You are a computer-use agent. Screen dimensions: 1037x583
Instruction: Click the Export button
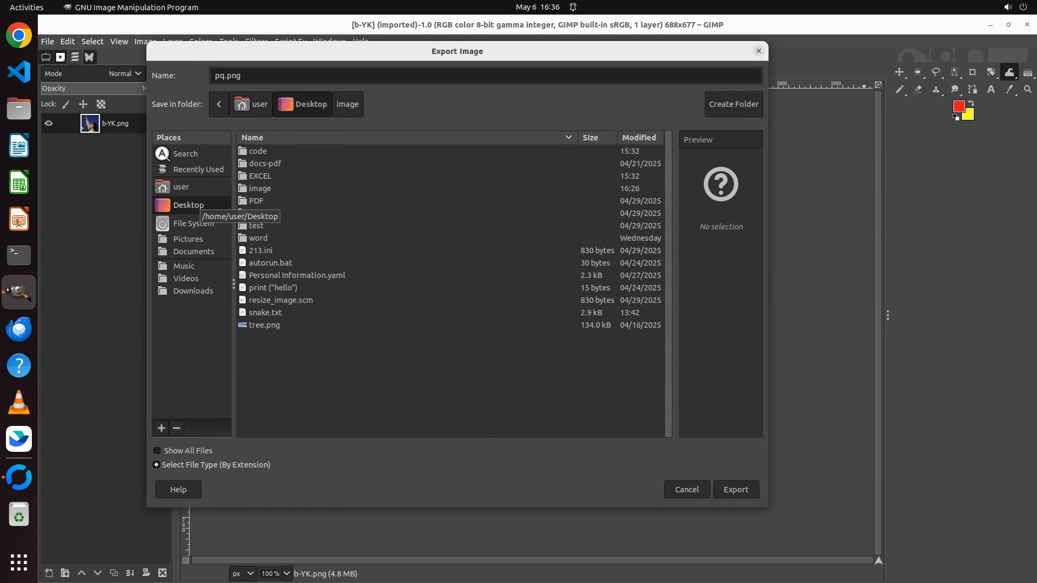(736, 489)
